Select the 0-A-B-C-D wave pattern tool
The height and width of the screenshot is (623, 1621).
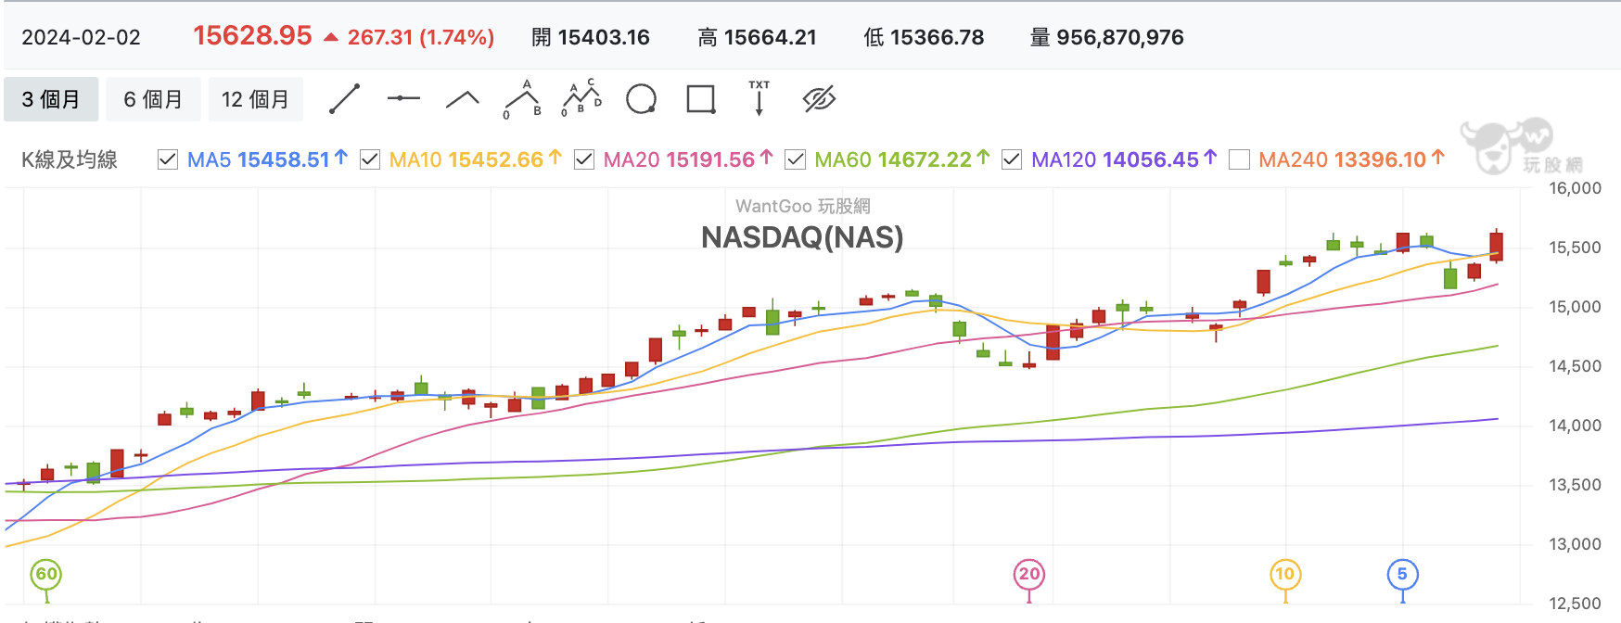(581, 98)
